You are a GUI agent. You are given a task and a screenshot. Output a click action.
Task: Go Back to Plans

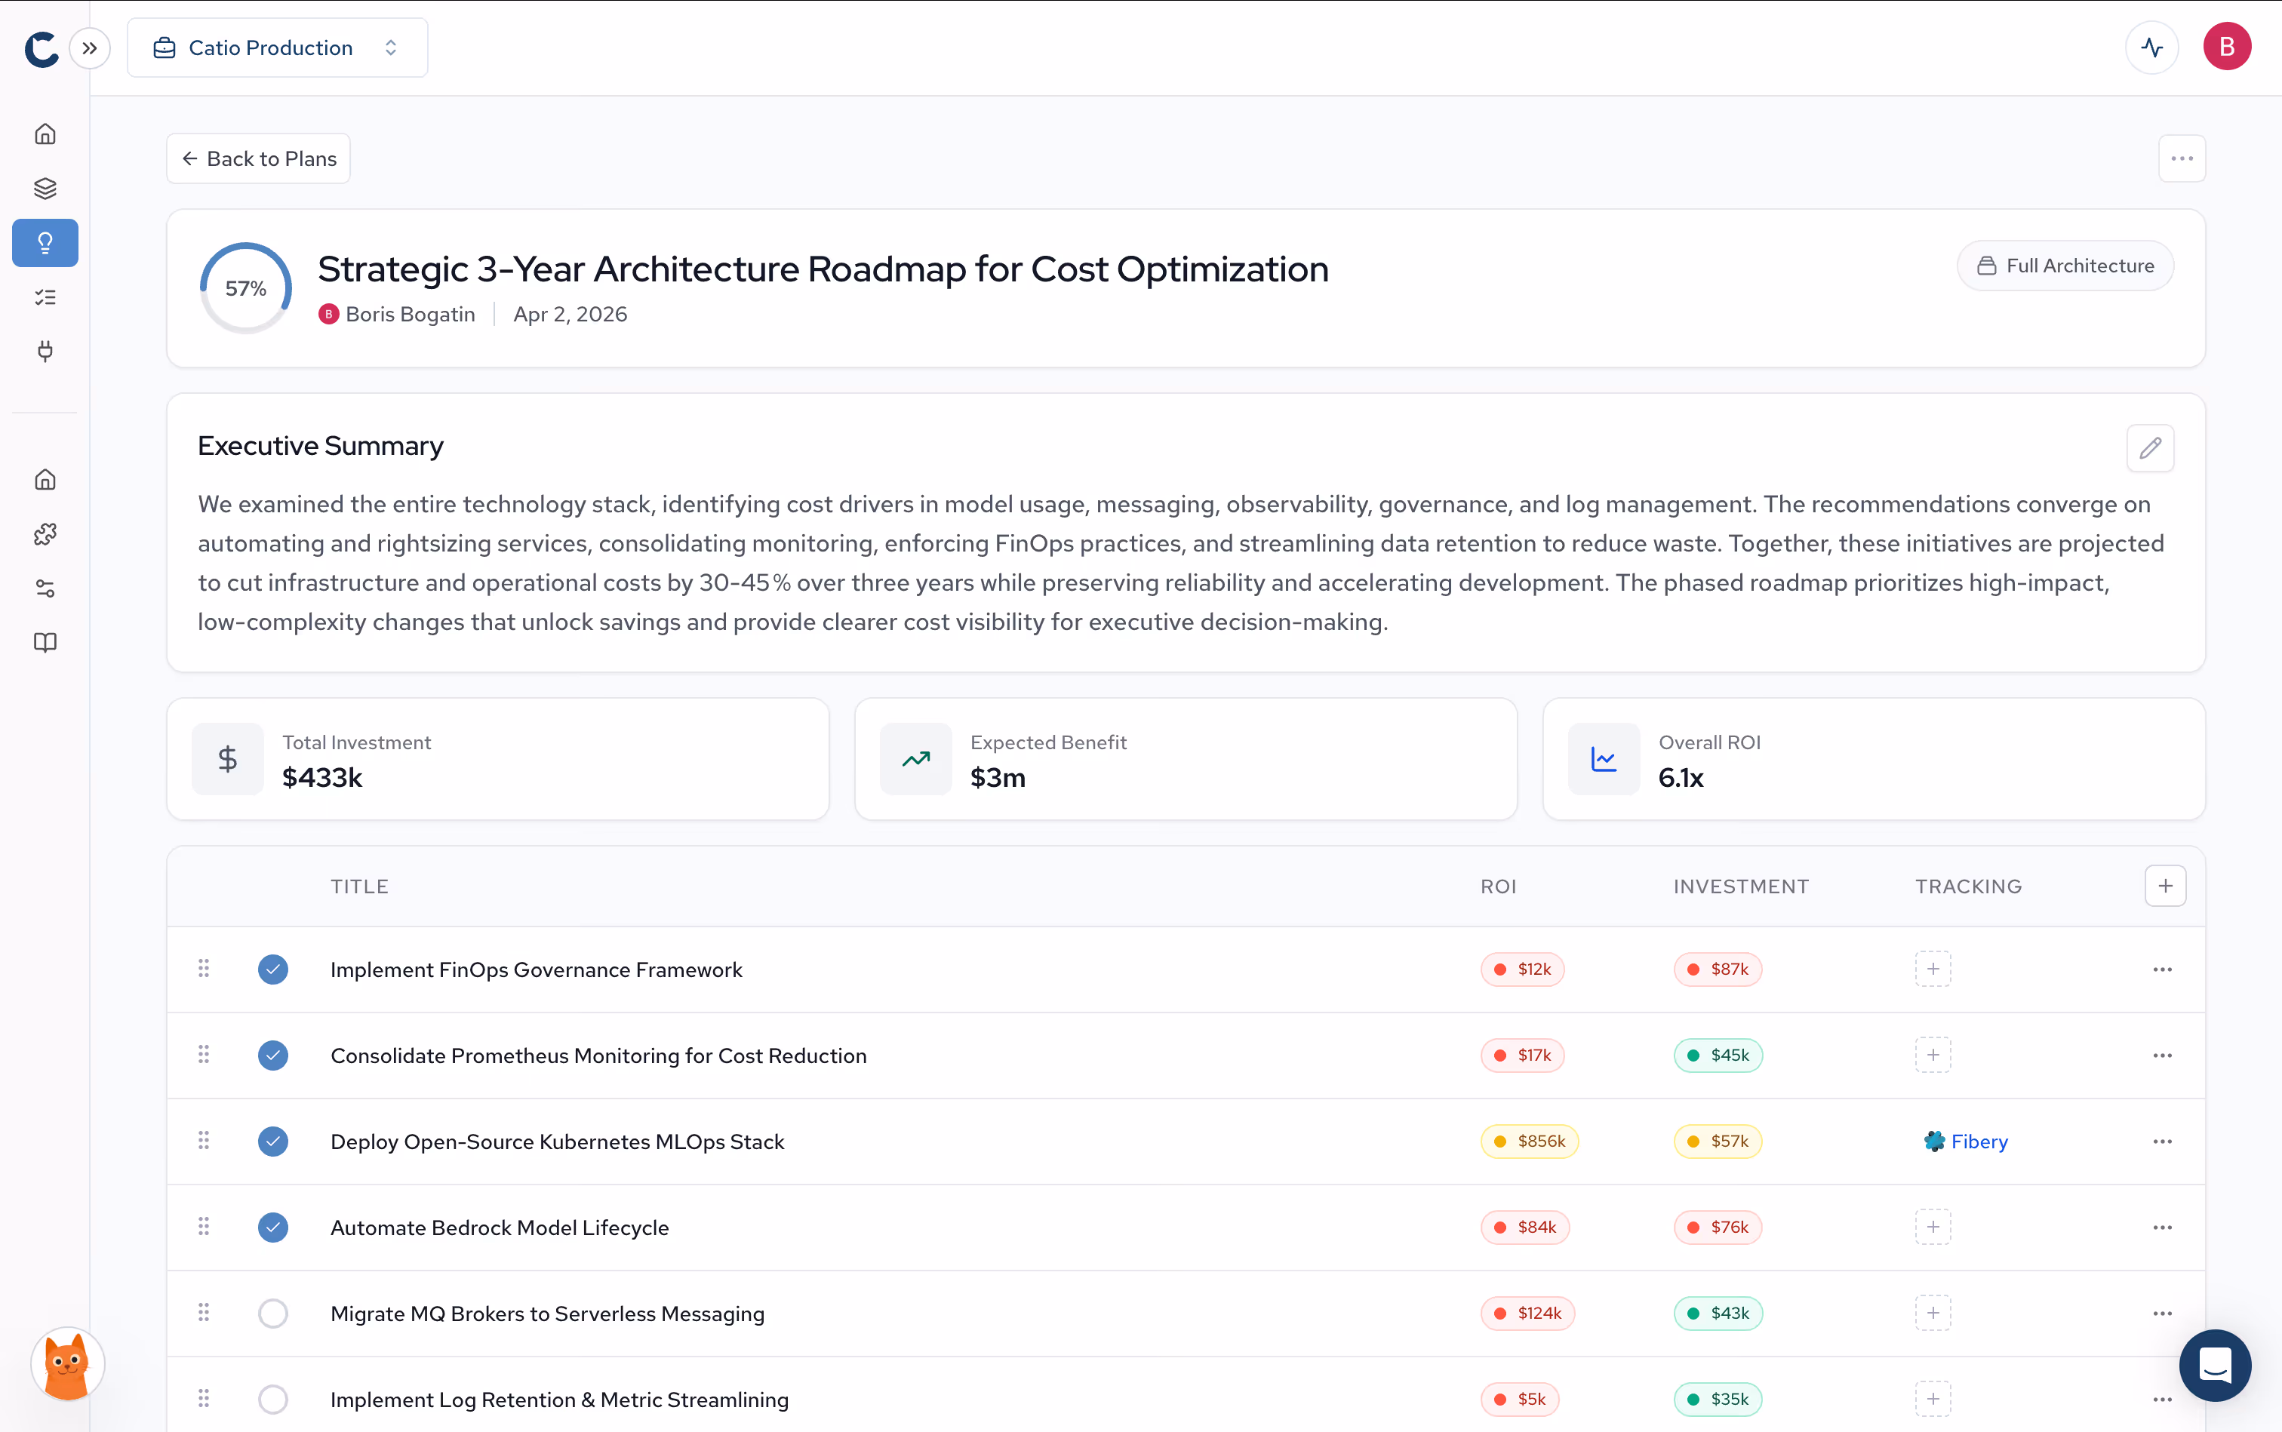point(259,158)
